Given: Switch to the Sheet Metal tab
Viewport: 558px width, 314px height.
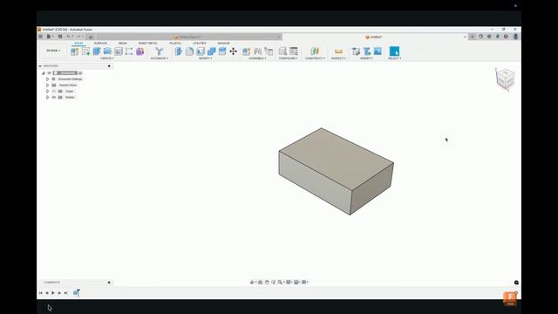Looking at the screenshot, I should click(x=147, y=43).
